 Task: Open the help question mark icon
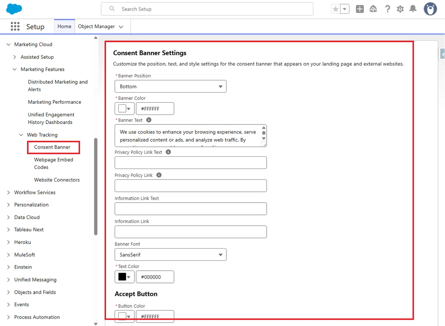tap(388, 9)
